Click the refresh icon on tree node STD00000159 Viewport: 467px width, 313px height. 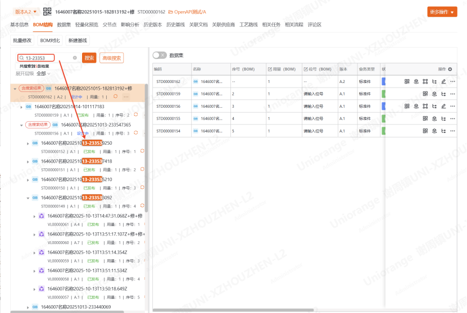(134, 115)
